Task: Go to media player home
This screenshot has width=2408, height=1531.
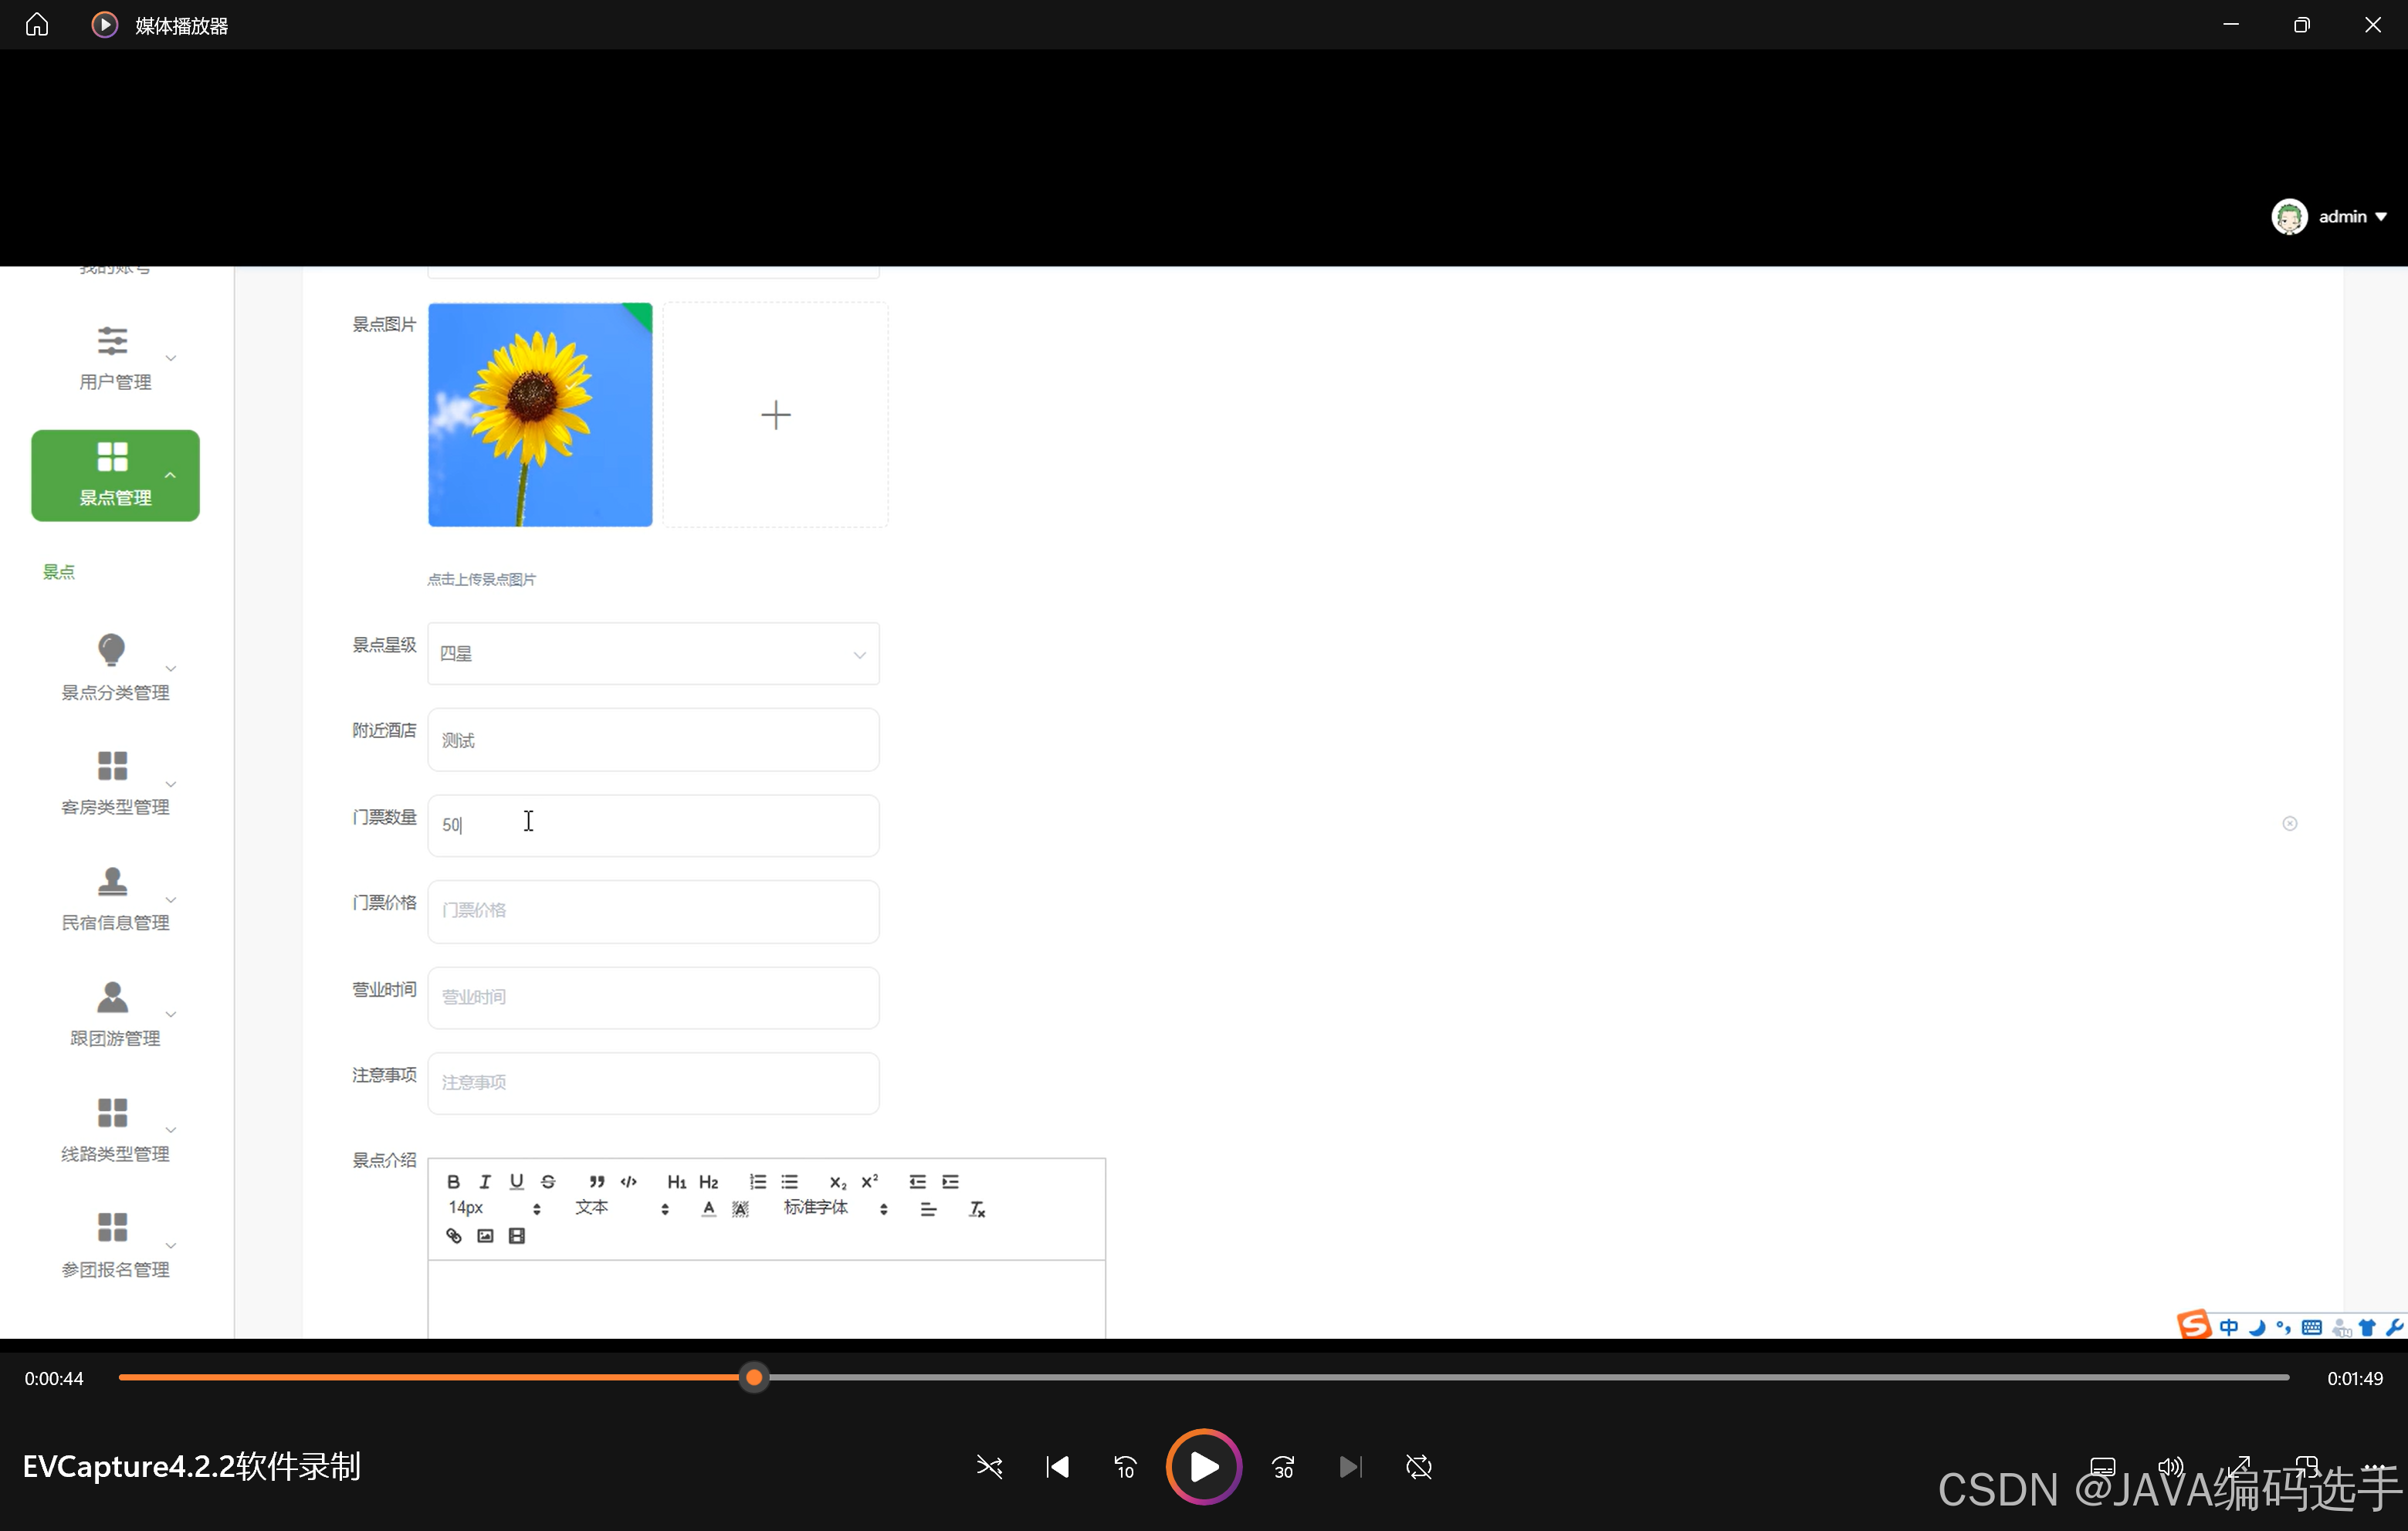Action: tap(37, 24)
